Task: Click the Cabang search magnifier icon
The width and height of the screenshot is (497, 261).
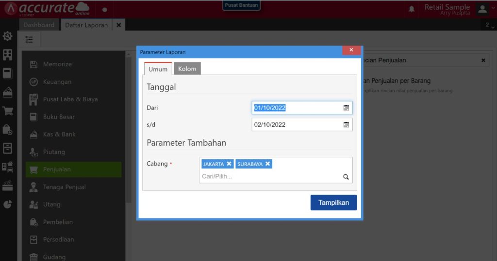Action: click(x=346, y=177)
